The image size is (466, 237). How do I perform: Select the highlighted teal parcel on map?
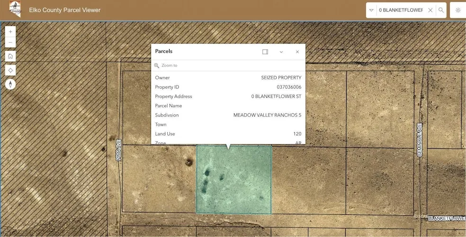tap(234, 184)
